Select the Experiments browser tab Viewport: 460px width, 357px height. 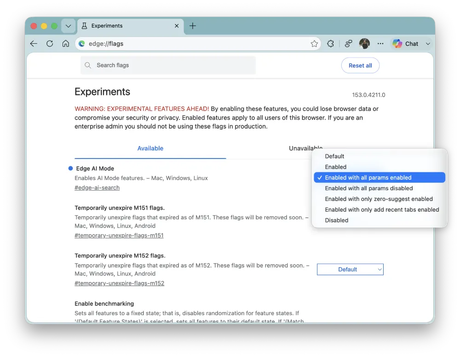click(x=131, y=26)
